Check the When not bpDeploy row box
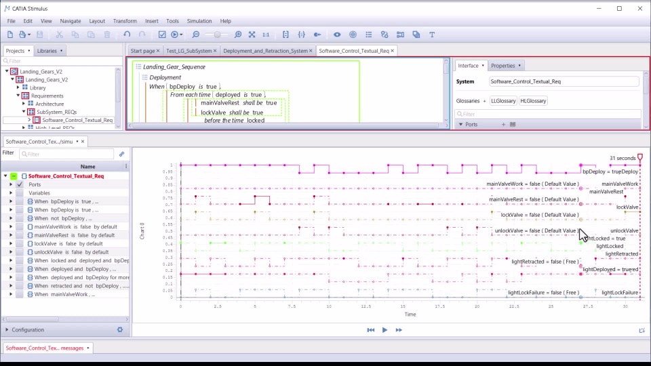Viewport: 651px width, 366px height. point(20,218)
